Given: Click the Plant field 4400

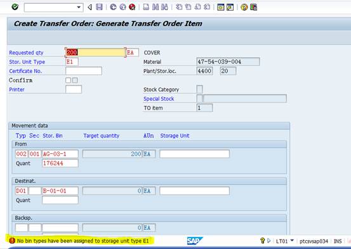Looking at the screenshot, I should (204, 71).
